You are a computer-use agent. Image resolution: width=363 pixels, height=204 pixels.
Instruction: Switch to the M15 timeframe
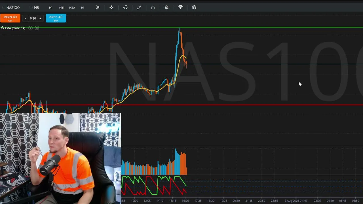[x=61, y=8]
